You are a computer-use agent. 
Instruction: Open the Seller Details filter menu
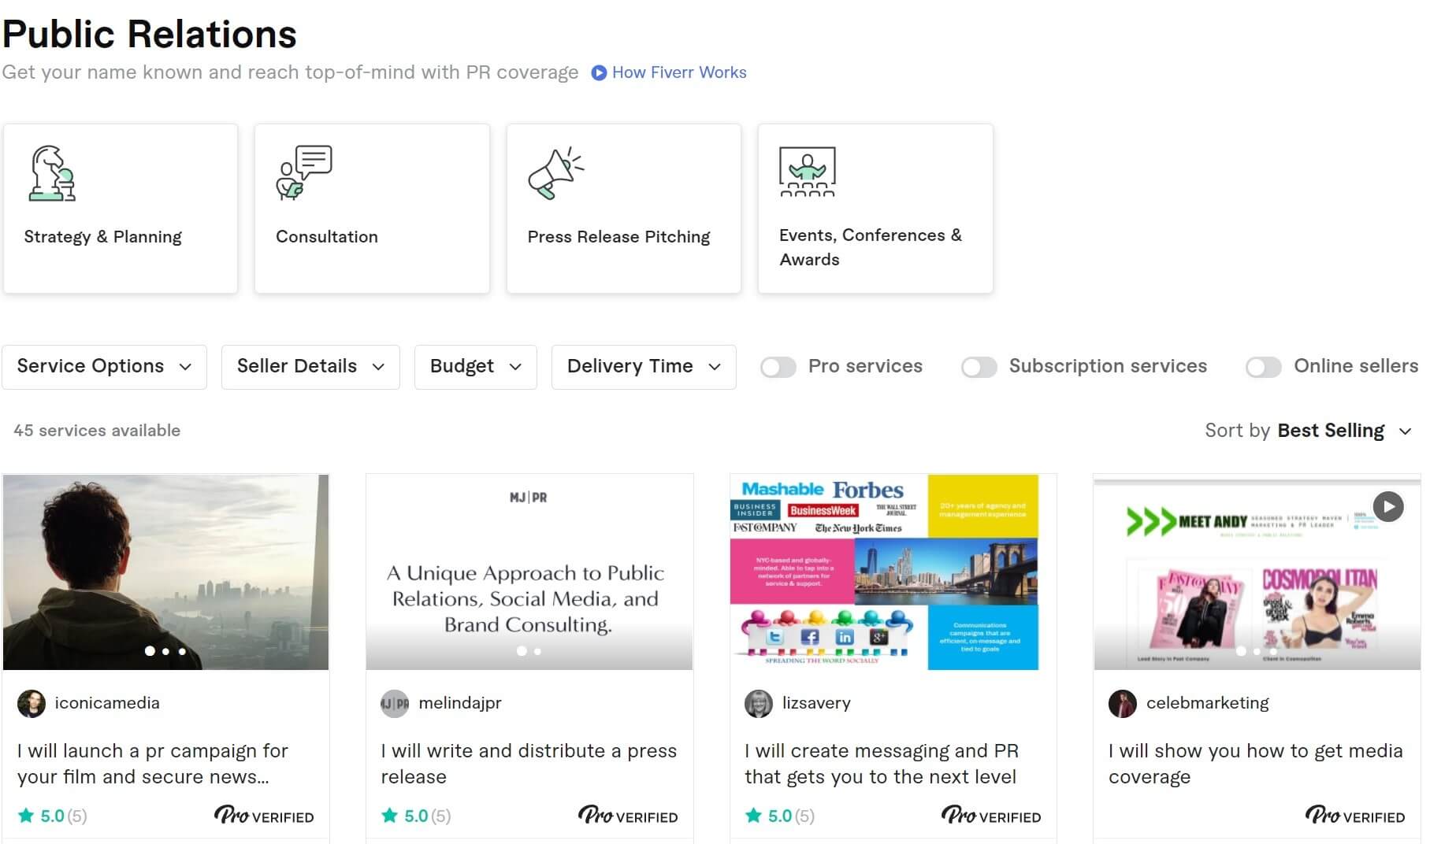coord(310,367)
